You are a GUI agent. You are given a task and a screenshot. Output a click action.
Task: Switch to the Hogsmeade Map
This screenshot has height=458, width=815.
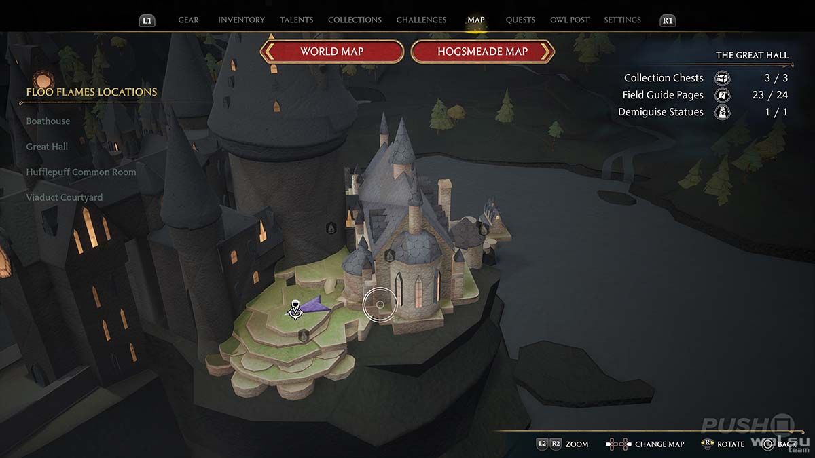[483, 52]
